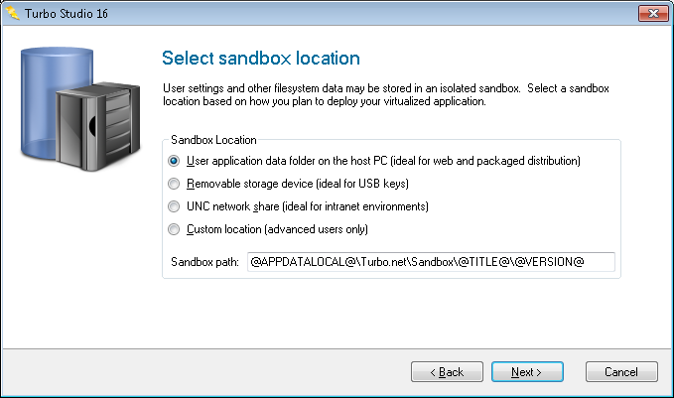
Task: Choose the Removable storage device option
Action: click(x=175, y=184)
